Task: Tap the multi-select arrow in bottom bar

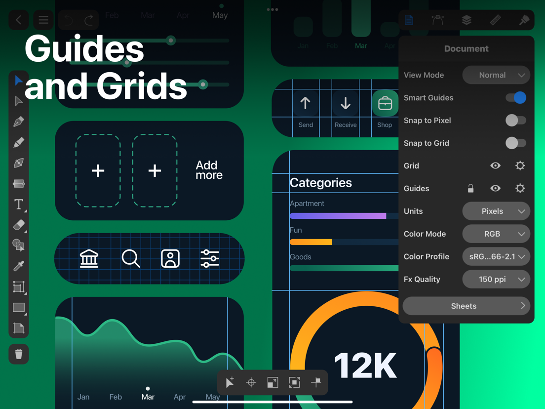Action: point(230,382)
